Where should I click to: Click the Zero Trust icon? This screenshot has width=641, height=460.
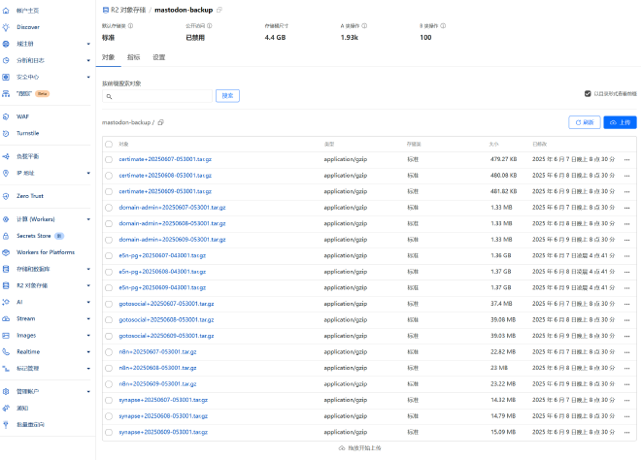[6, 196]
